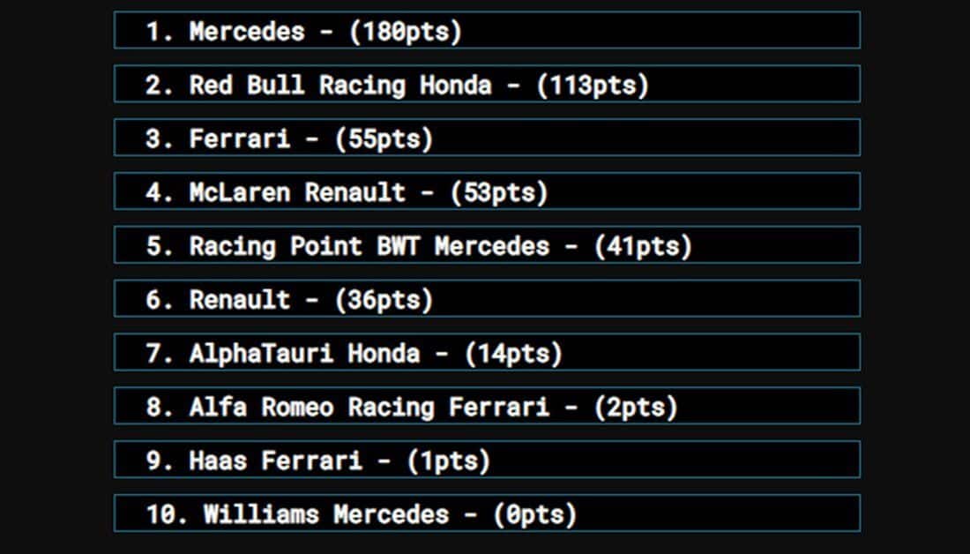The image size is (970, 554).
Task: Select the 55pts points label
Action: [384, 139]
